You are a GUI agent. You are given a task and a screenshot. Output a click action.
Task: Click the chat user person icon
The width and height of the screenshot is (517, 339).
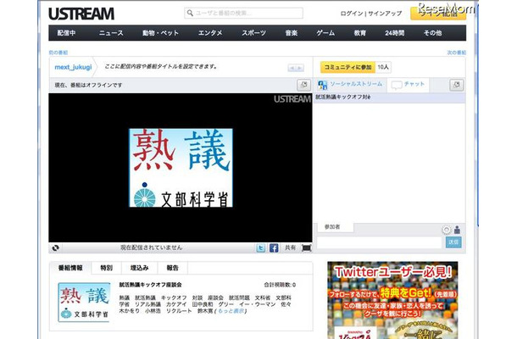[x=457, y=230]
